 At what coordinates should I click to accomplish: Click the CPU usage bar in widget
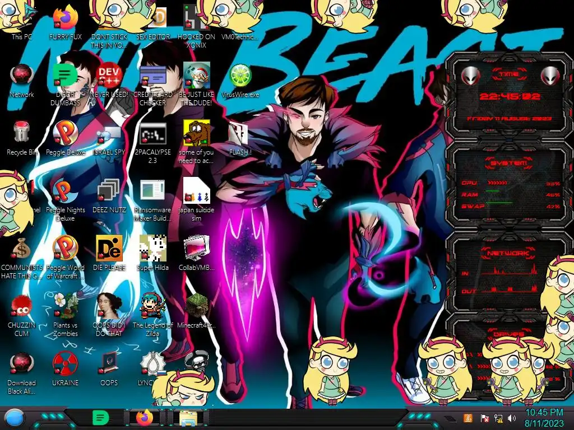click(x=498, y=183)
